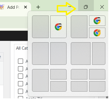111x104 pixels.
Task: Choose bottom-right quadrant of the four-grid layout
Action: 97,86
